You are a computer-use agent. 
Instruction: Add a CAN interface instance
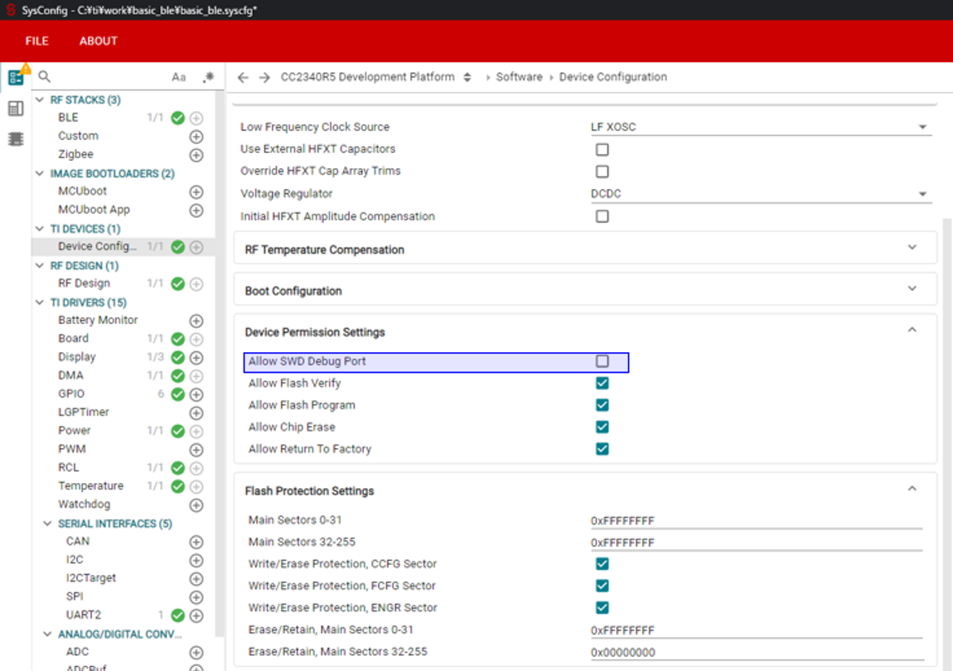point(196,542)
